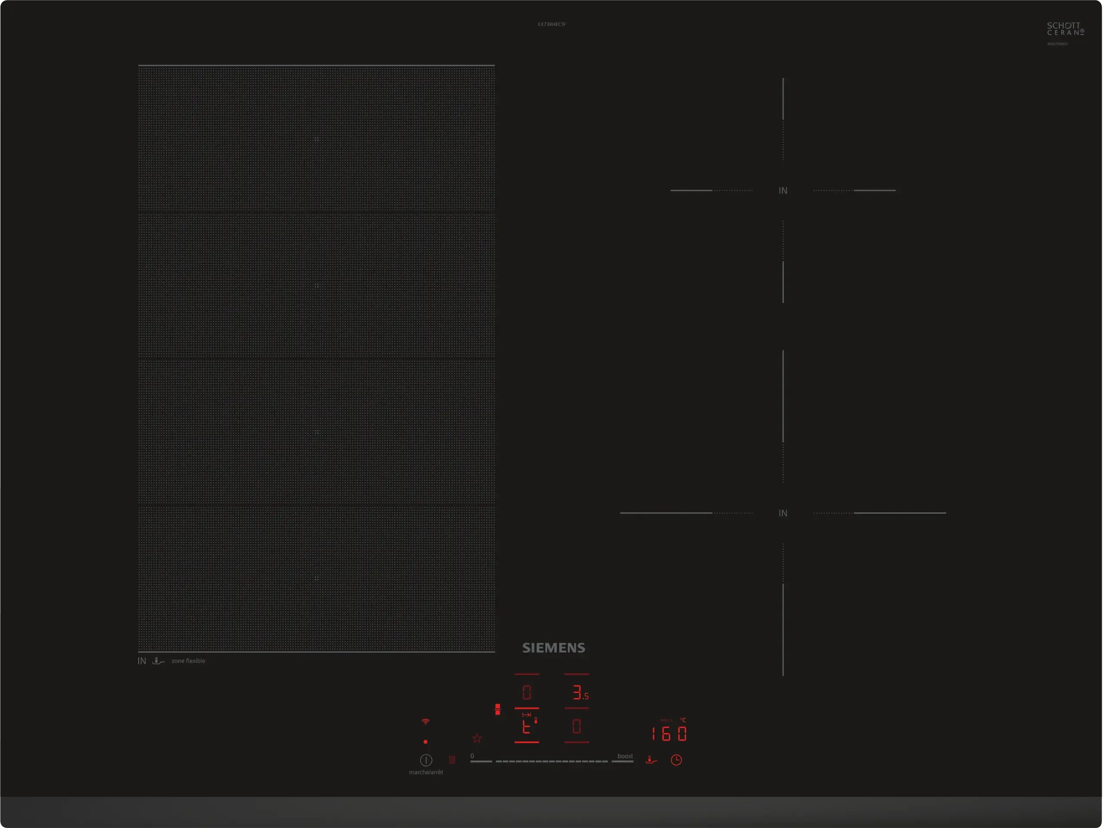Tap the timer clock icon
This screenshot has width=1103, height=828.
[676, 760]
